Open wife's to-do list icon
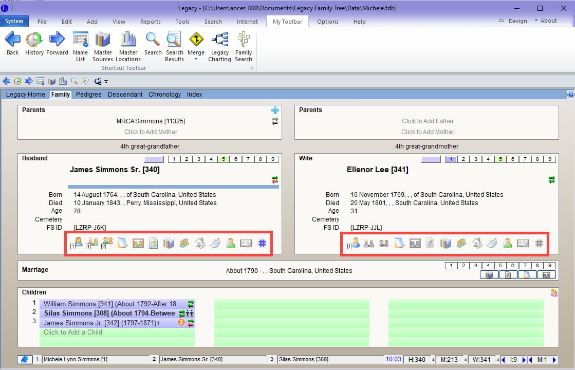Screen dimensions: 575x370 coord(492,243)
